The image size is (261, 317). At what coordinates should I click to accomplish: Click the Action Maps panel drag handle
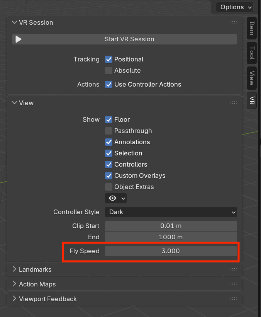233,284
